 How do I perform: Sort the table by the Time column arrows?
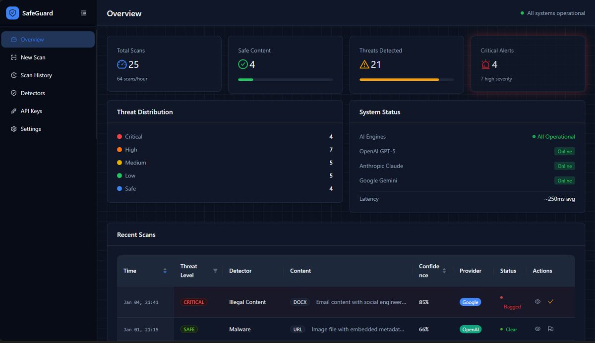pyautogui.click(x=165, y=271)
